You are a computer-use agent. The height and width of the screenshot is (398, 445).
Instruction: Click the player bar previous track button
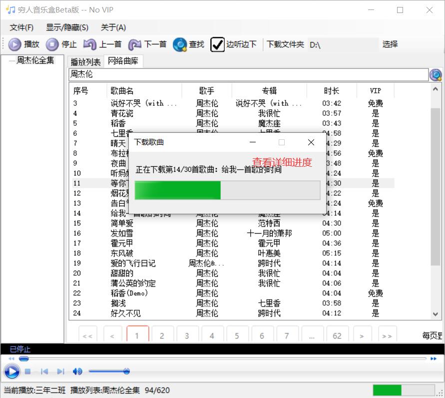coord(44,372)
